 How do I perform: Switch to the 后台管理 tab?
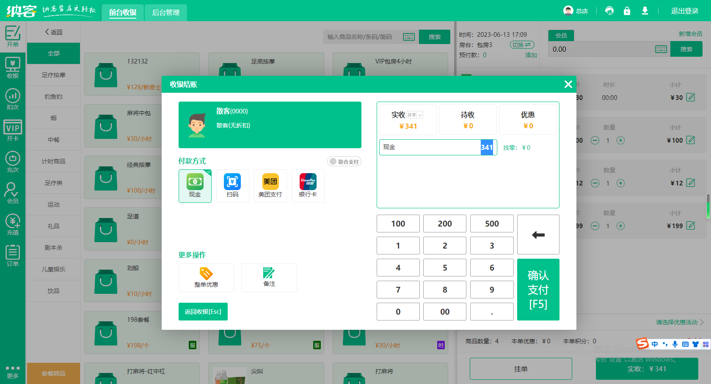click(166, 12)
